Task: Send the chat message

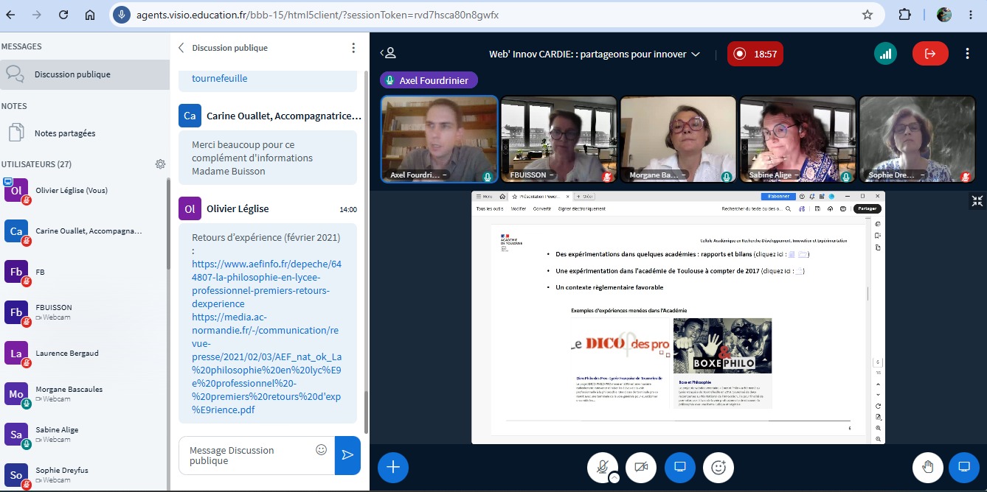Action: 347,455
